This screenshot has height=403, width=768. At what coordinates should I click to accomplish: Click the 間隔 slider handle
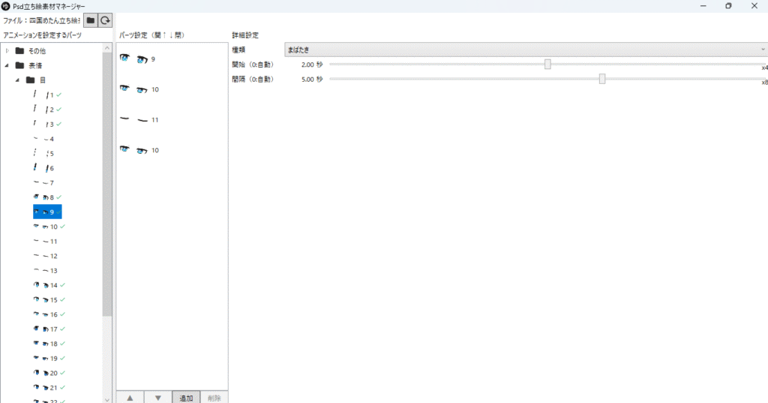602,79
